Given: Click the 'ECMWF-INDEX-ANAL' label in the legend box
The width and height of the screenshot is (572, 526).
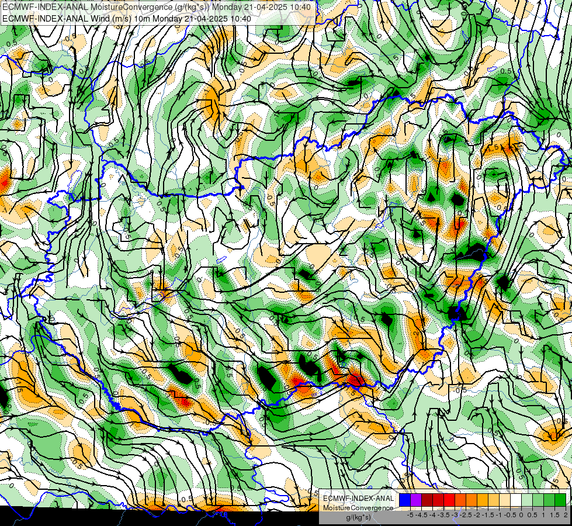Looking at the screenshot, I should (358, 499).
